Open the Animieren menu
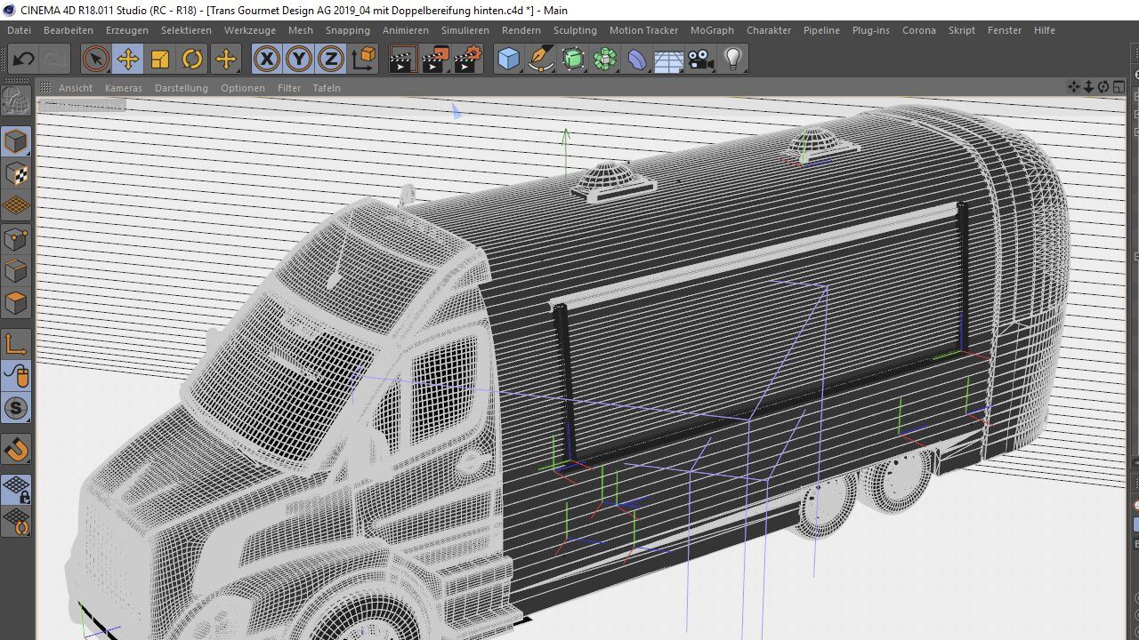This screenshot has width=1139, height=640. tap(406, 30)
